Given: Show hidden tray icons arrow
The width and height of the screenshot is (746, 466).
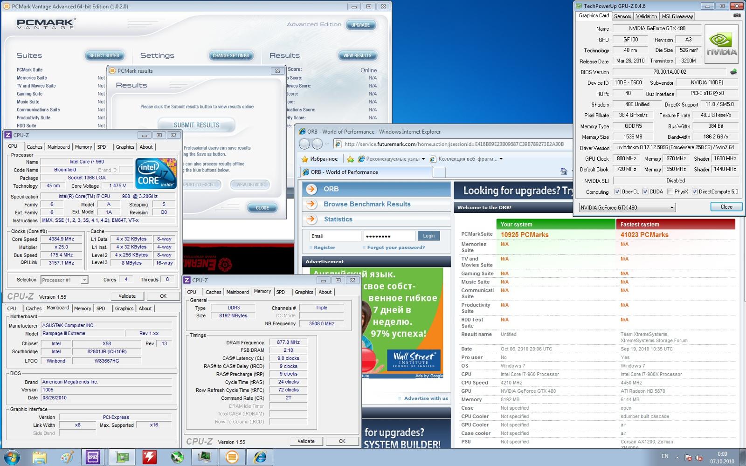Looking at the screenshot, I should (x=677, y=458).
